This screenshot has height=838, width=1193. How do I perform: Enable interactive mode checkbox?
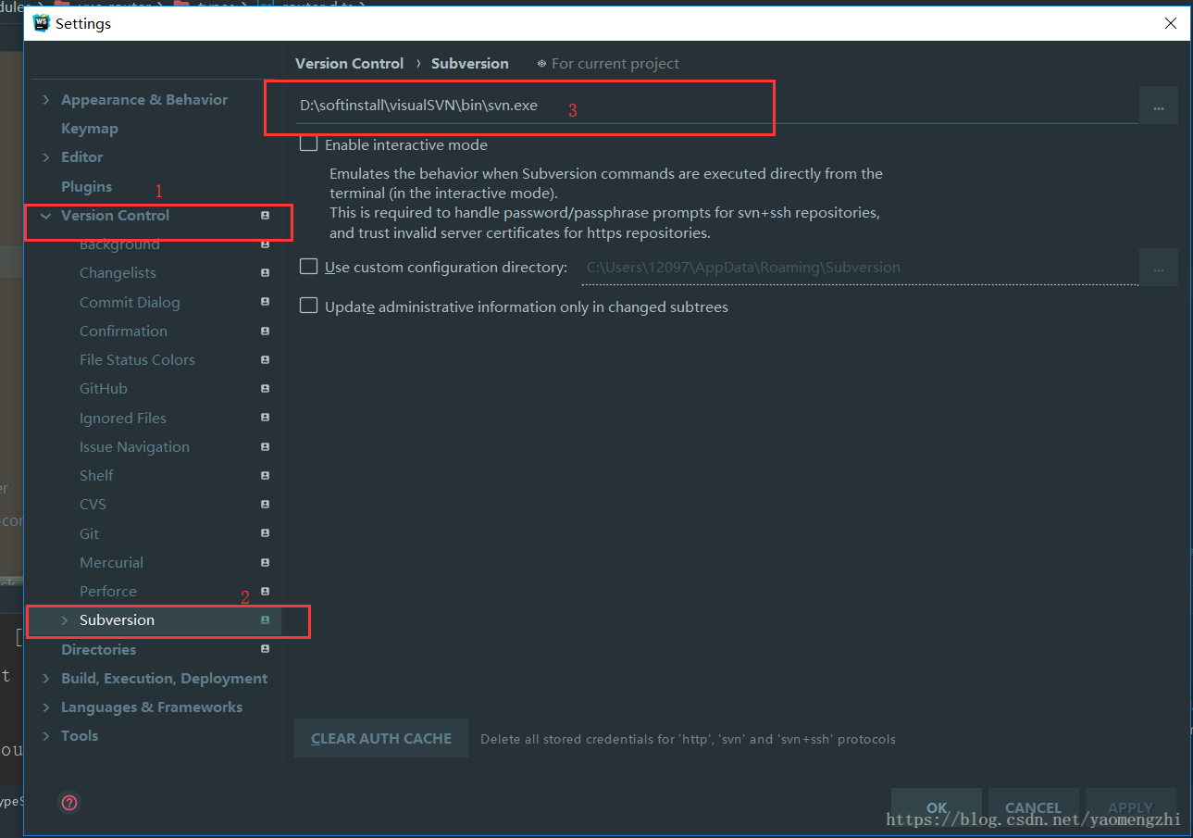coord(309,144)
